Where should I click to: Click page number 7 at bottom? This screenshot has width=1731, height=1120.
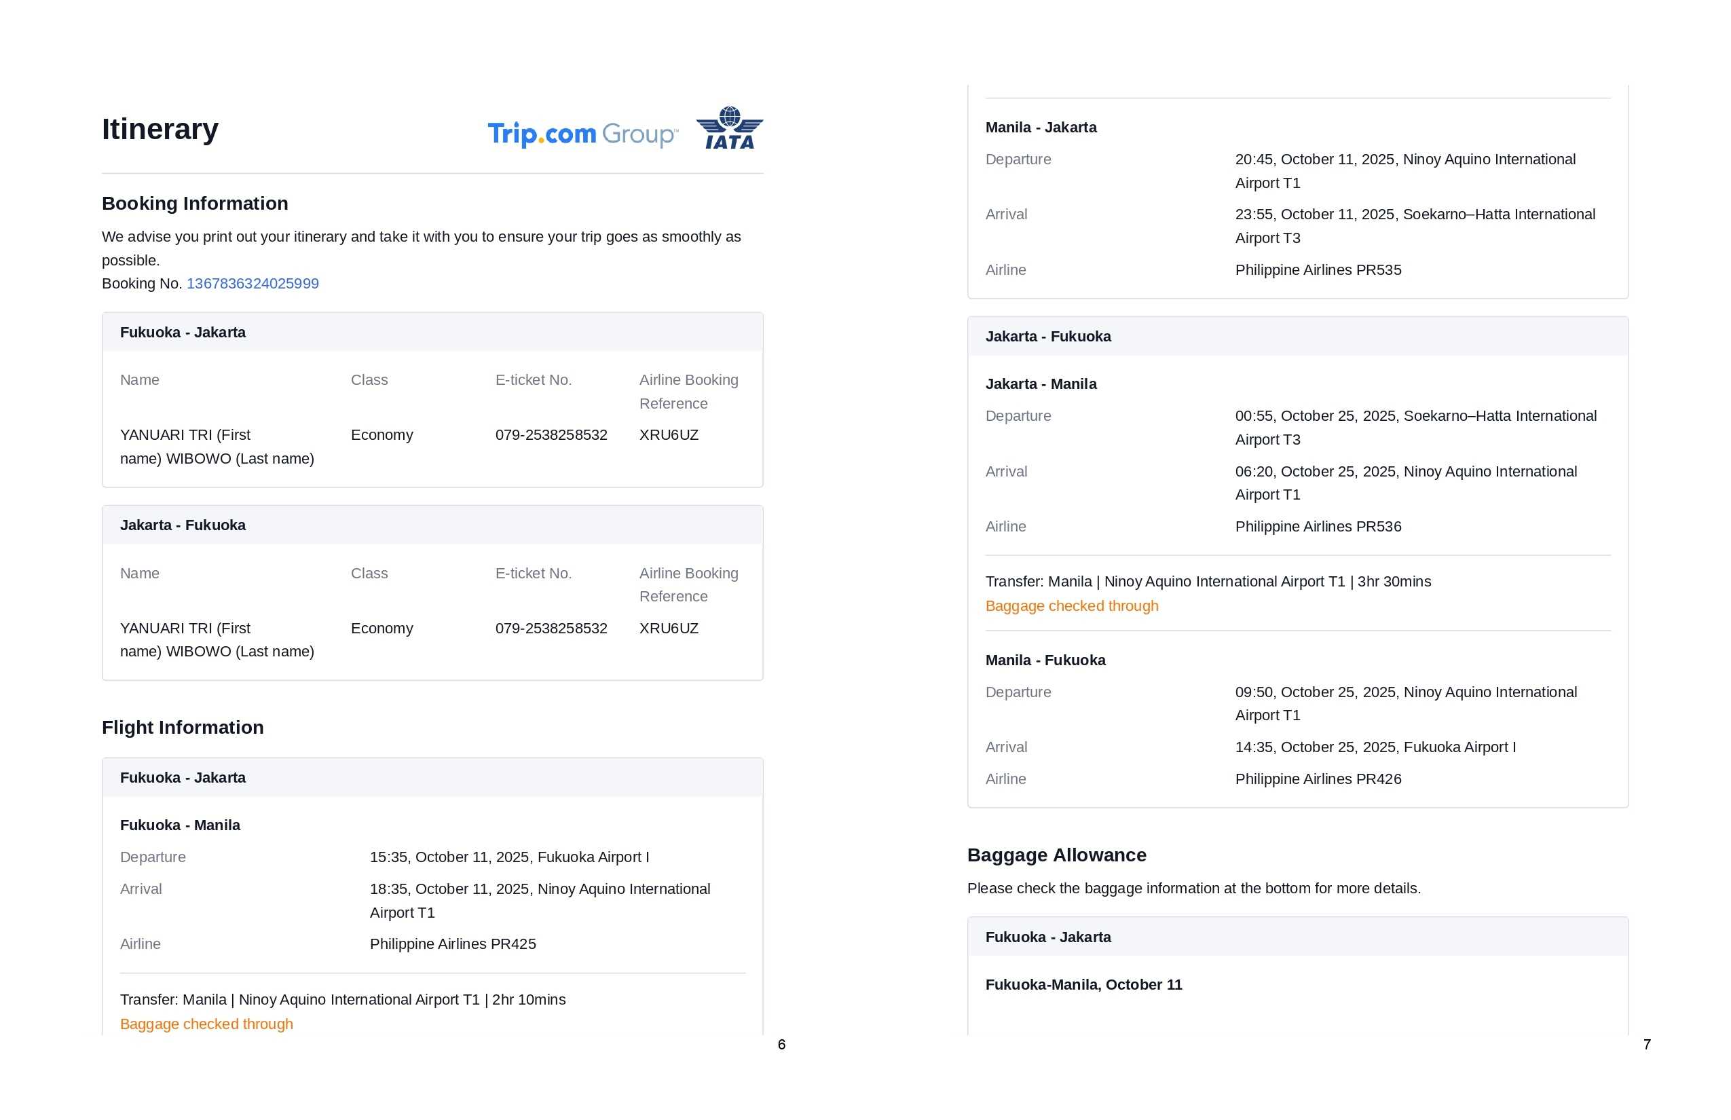click(x=1647, y=1045)
